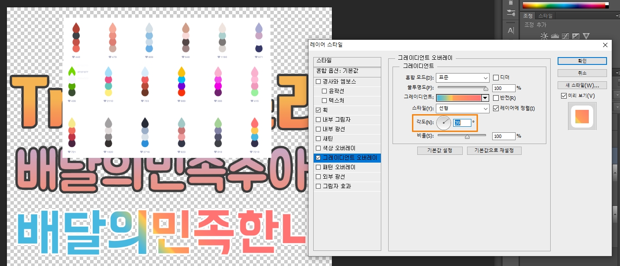
Task: Click the 비율 percent field
Action: [x=503, y=136]
